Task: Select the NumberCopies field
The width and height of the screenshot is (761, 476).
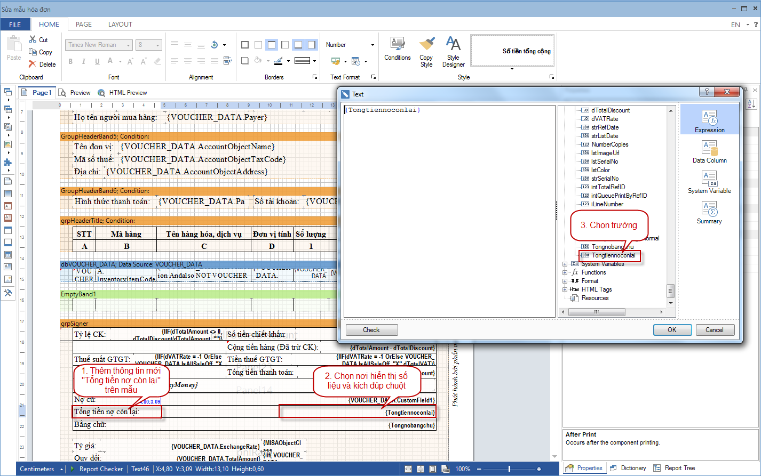Action: [609, 144]
